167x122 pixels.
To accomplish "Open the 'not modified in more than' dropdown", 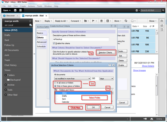I will click(72, 78).
